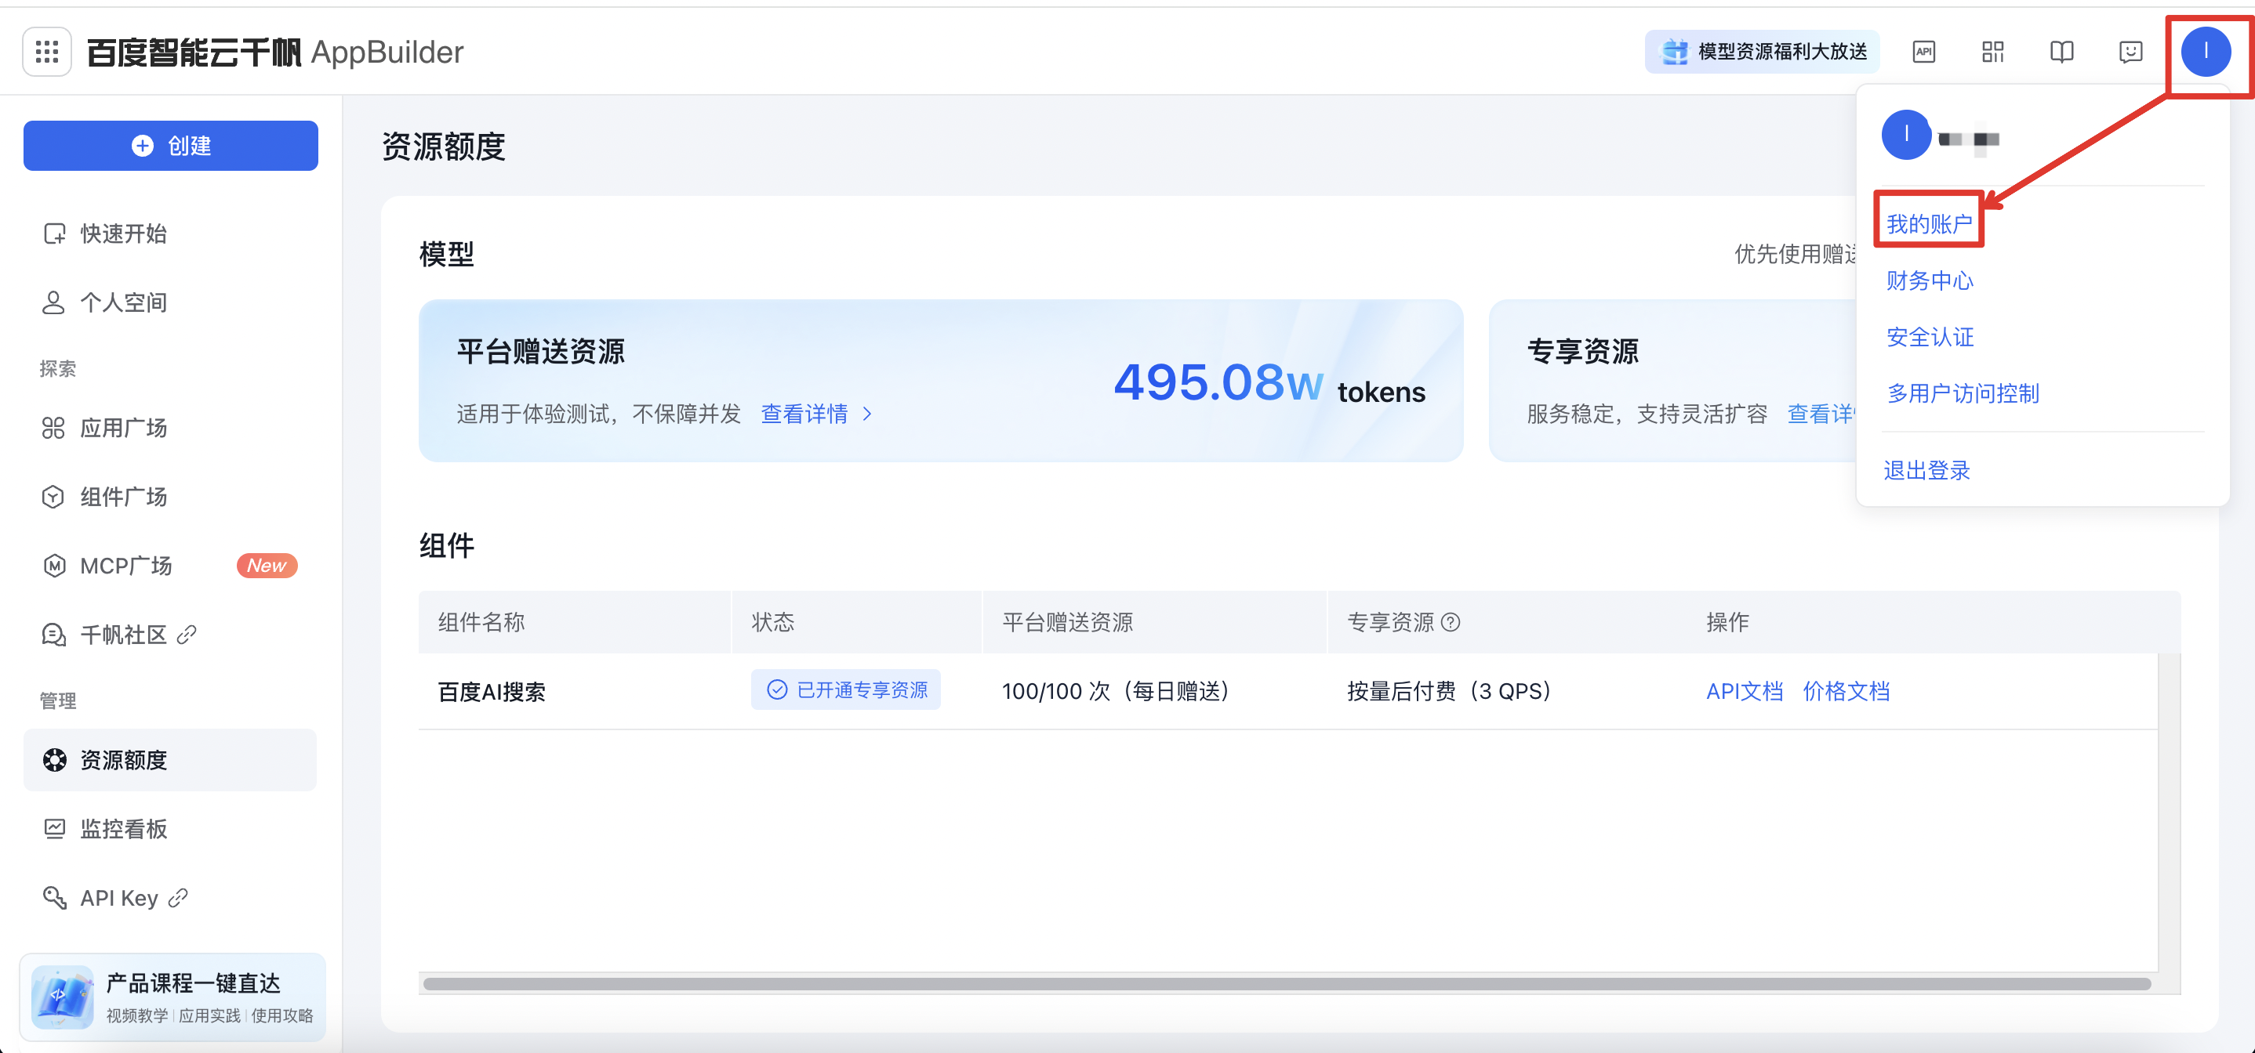Expand chevron next to 查看详情 in 平台赠送资源

tap(866, 414)
